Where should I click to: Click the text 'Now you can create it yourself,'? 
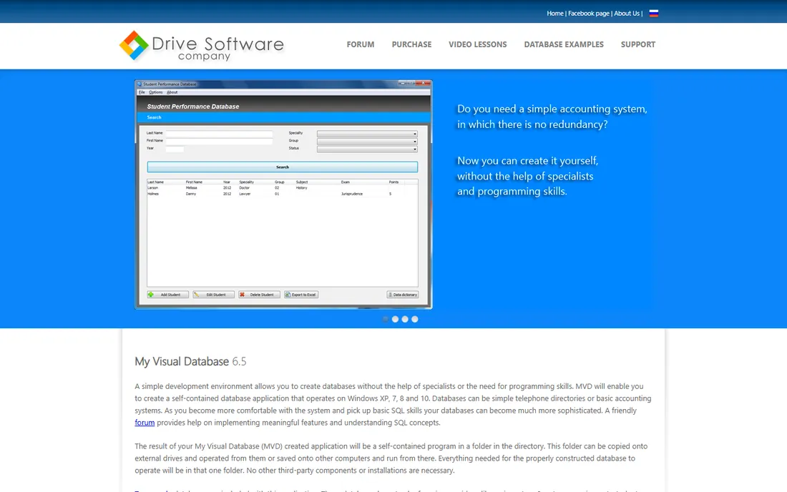coord(527,161)
